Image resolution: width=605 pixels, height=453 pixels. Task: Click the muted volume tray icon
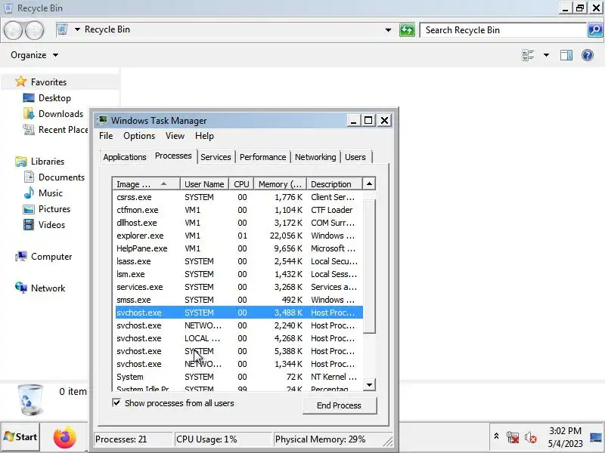pos(531,438)
